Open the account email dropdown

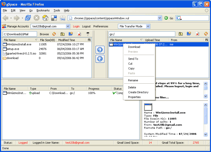(68, 26)
